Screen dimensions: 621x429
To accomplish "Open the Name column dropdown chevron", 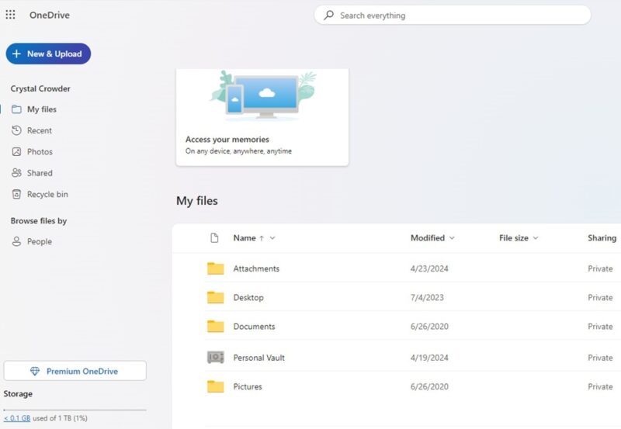I will pos(272,238).
